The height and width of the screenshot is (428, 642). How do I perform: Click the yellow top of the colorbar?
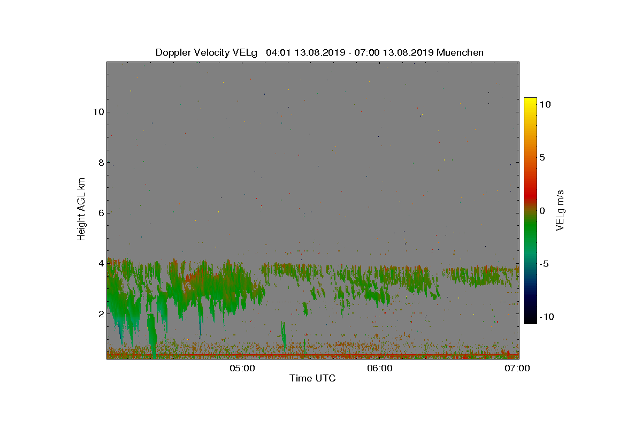click(530, 102)
